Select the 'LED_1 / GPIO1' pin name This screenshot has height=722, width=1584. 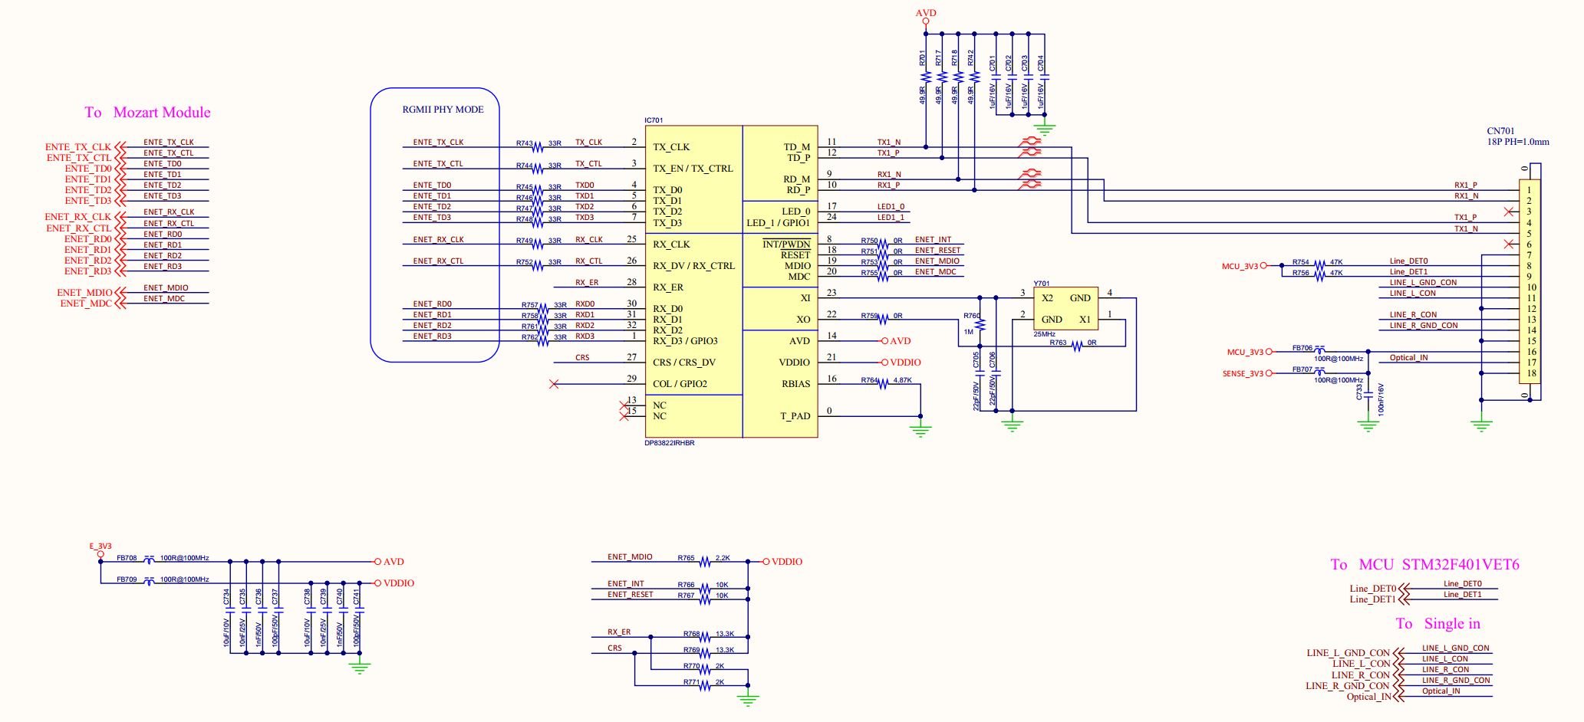pos(778,223)
